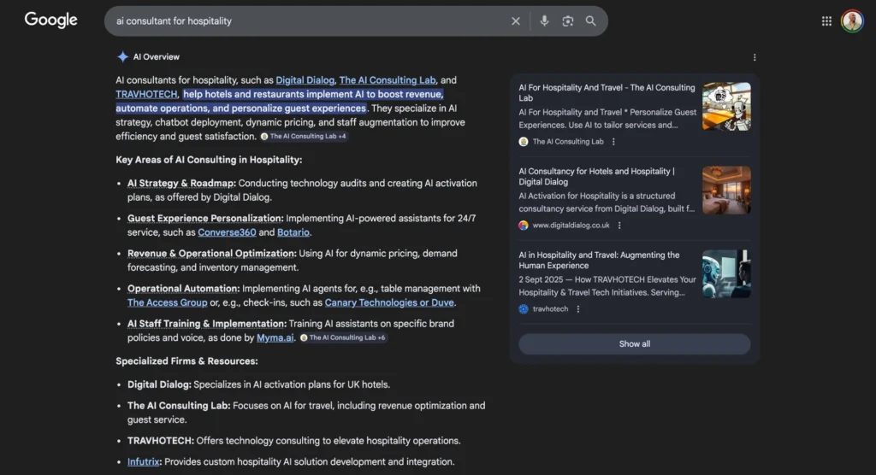Click www.digitaldialog.co.uk source URL text
Image resolution: width=876 pixels, height=475 pixels.
(571, 226)
